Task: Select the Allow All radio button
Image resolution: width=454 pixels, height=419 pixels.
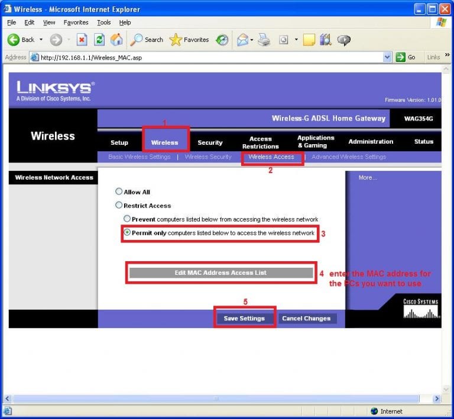Action: (119, 192)
